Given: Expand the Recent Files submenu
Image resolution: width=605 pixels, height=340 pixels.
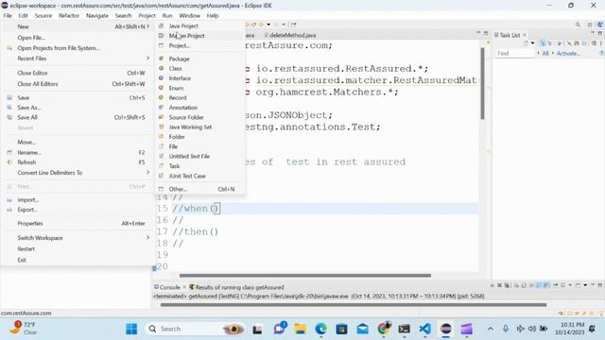Looking at the screenshot, I should (147, 59).
